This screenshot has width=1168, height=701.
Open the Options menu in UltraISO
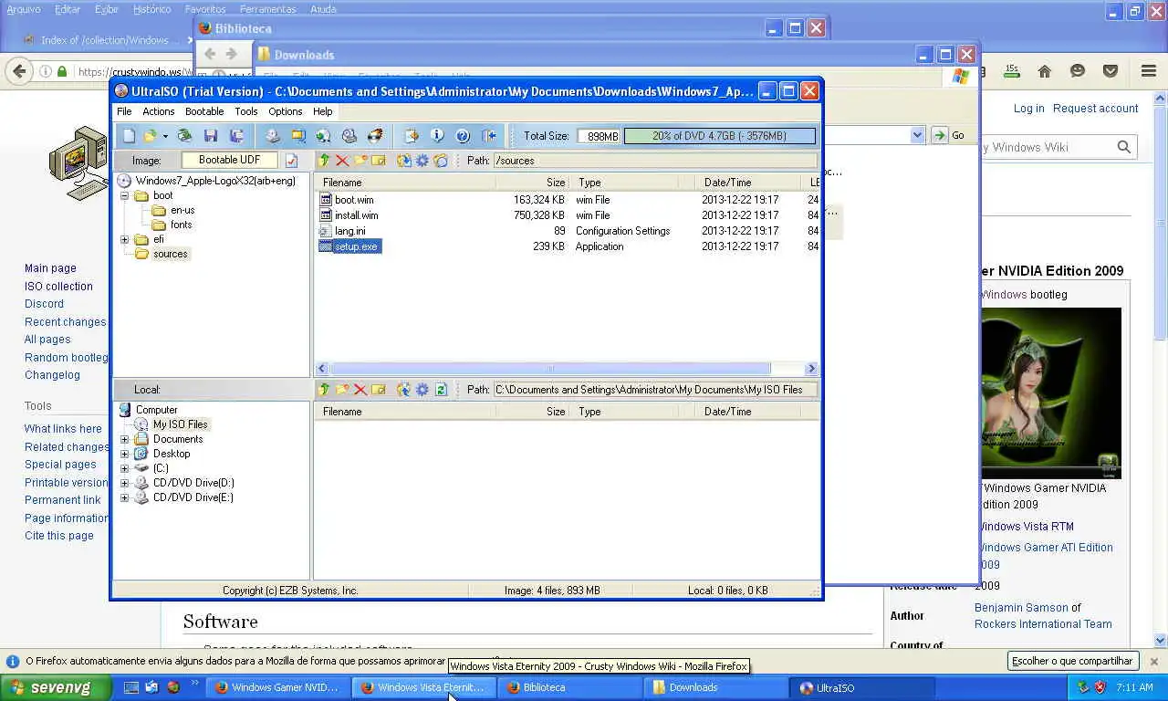(x=285, y=111)
